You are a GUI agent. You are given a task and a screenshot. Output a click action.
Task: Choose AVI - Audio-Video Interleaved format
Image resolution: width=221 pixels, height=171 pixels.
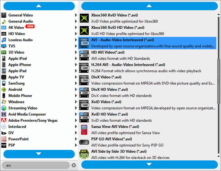coord(147,43)
